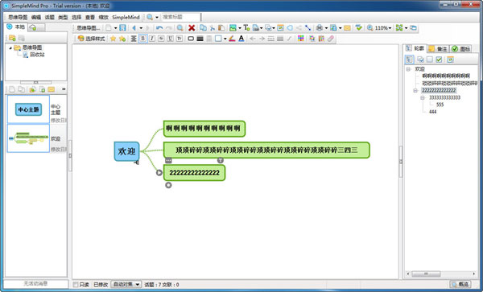483x292 pixels.
Task: Click the text color A swatch
Action: 242,39
